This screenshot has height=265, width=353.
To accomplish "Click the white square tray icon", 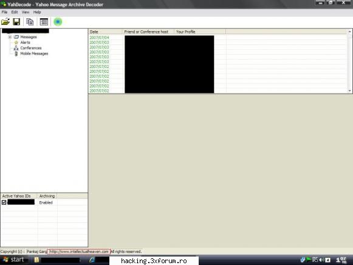I will point(328,260).
